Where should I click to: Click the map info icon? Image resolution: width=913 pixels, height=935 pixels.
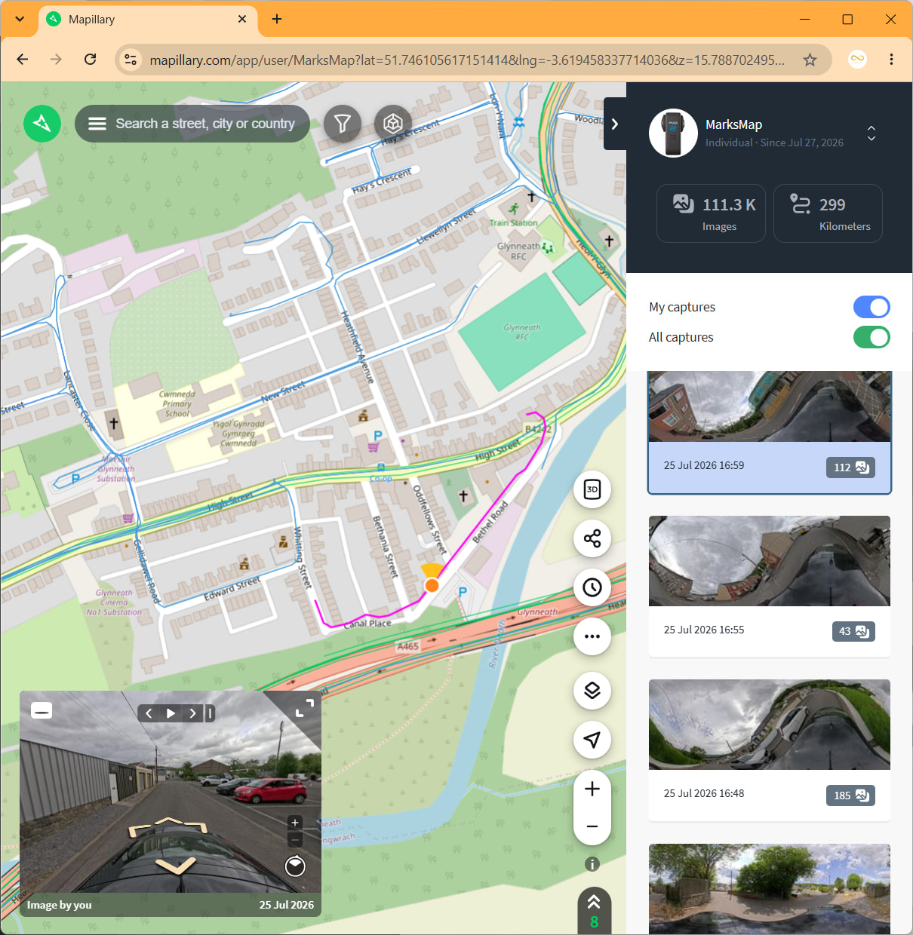pos(592,864)
